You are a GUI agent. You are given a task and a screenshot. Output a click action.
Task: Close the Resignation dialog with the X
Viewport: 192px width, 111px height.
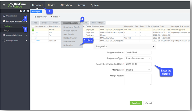pyautogui.click(x=153, y=46)
